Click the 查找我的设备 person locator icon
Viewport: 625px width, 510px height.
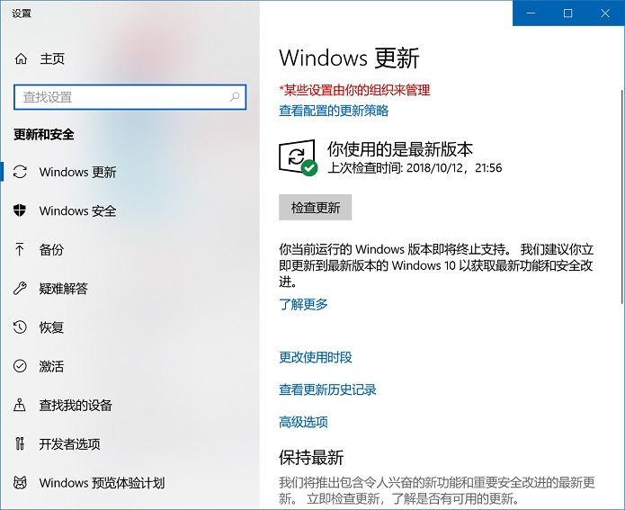click(20, 405)
